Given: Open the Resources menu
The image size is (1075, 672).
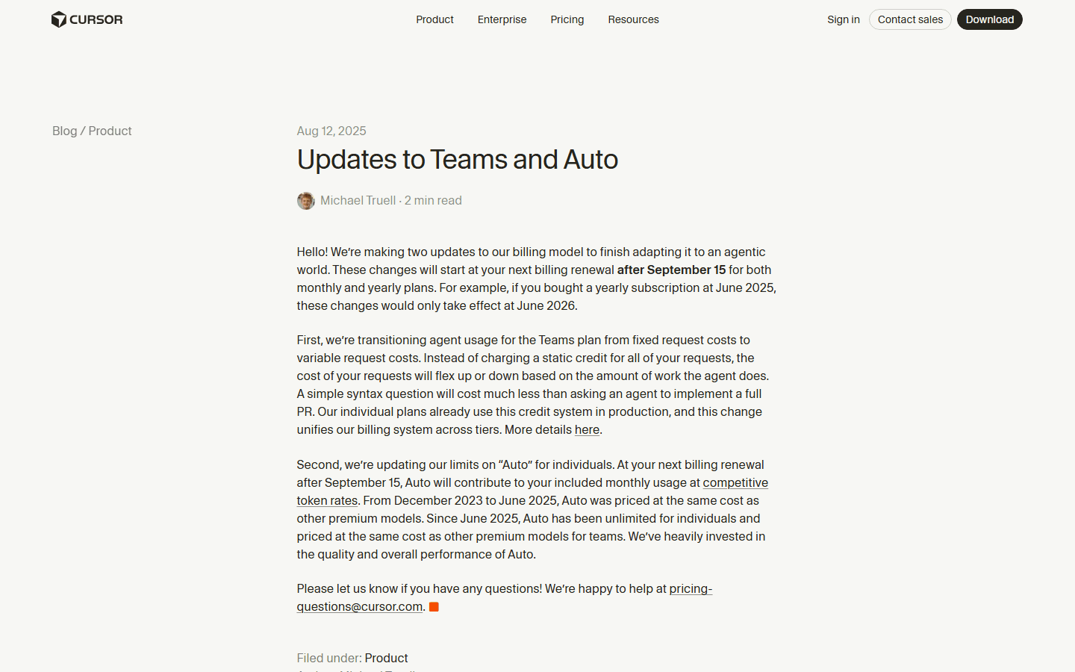Looking at the screenshot, I should click(x=633, y=19).
